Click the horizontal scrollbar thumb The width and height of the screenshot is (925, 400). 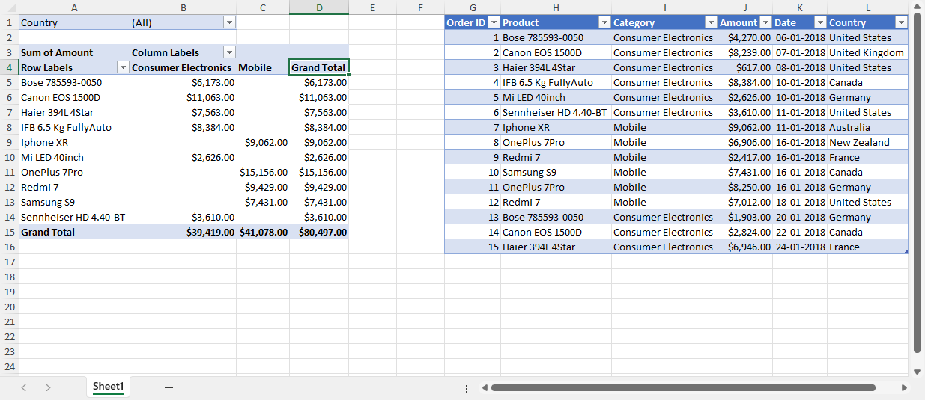(x=683, y=388)
